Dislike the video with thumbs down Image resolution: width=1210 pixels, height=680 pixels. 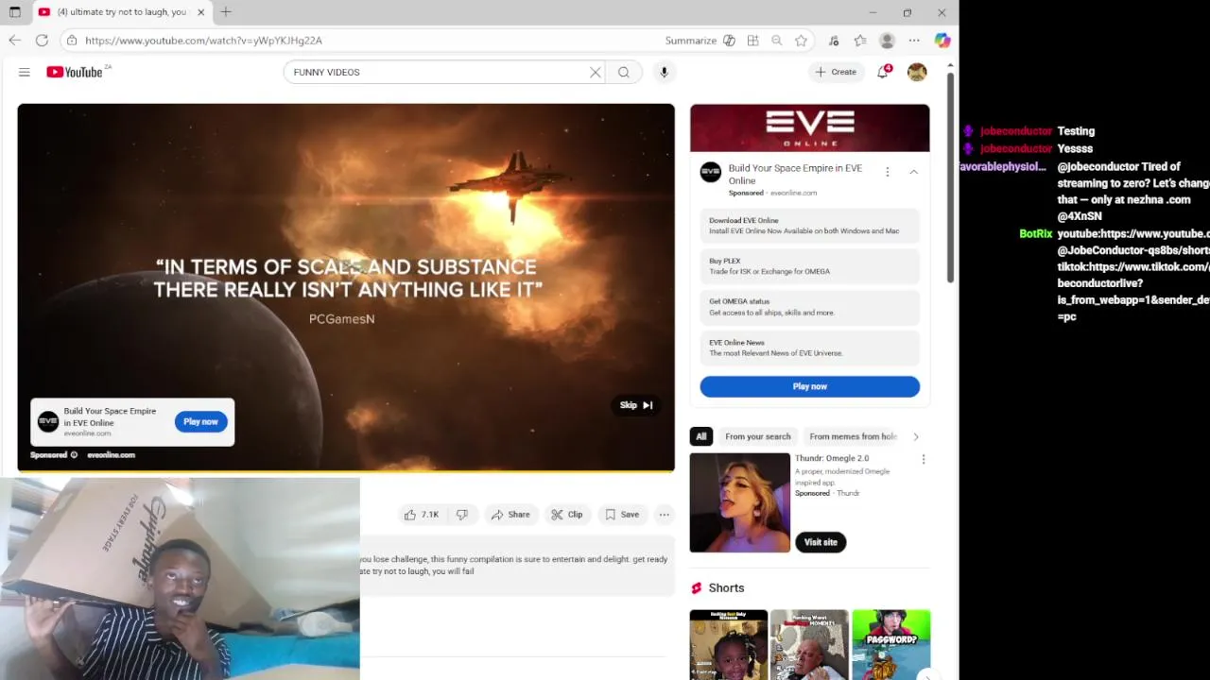click(x=462, y=515)
